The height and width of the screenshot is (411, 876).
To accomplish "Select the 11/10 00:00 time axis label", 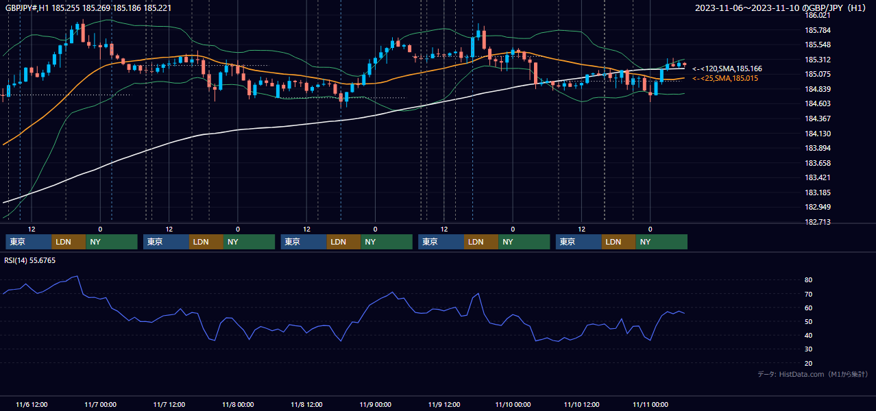I will [x=513, y=404].
